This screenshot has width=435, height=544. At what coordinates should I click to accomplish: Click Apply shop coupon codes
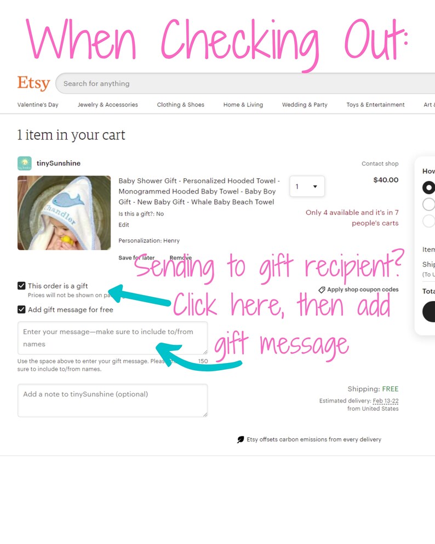point(363,290)
